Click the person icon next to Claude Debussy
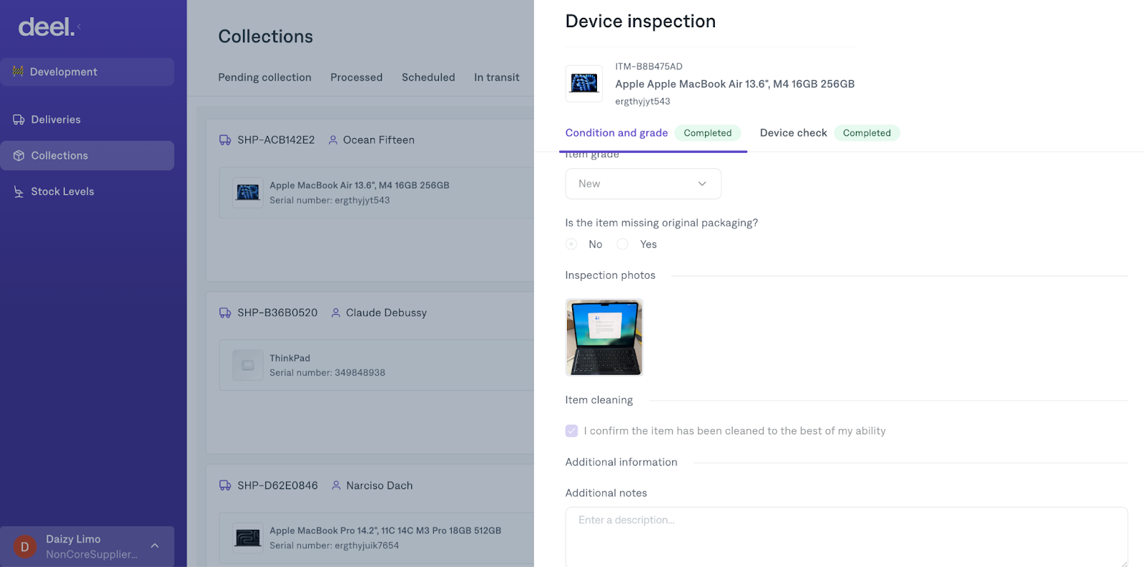This screenshot has height=567, width=1144. [335, 313]
